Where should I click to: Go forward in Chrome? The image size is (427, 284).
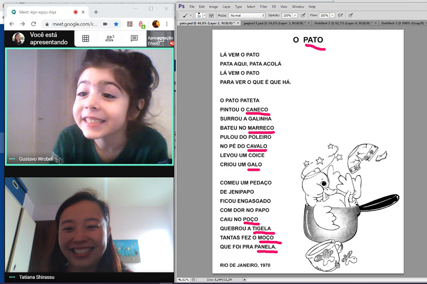[23, 24]
